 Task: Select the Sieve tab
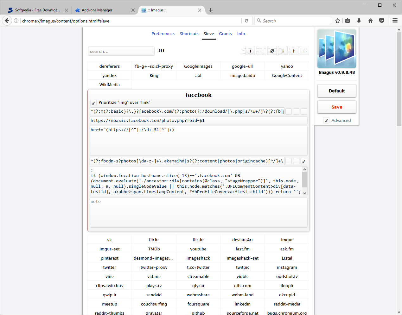pos(209,34)
